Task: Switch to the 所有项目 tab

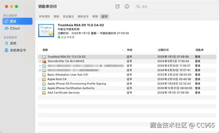Action: 44,16
